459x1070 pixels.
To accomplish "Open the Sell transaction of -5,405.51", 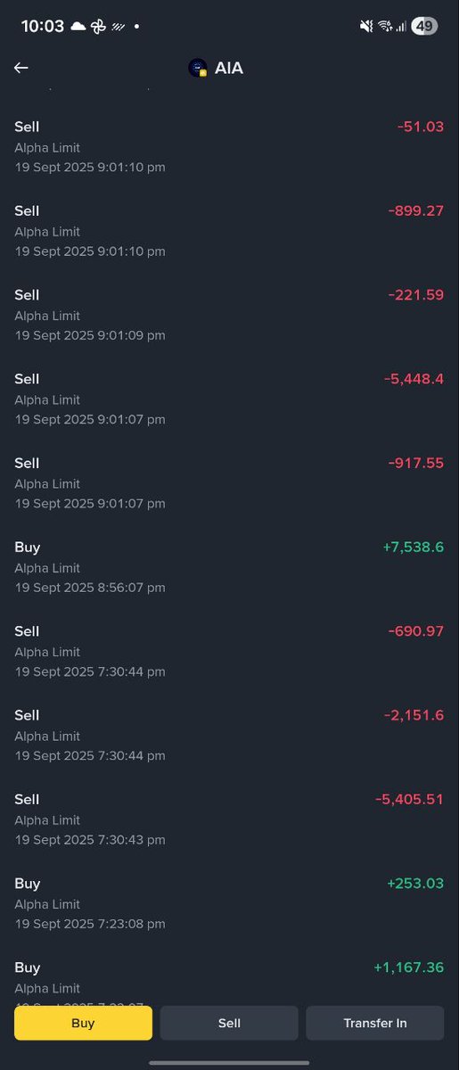I will click(x=229, y=819).
